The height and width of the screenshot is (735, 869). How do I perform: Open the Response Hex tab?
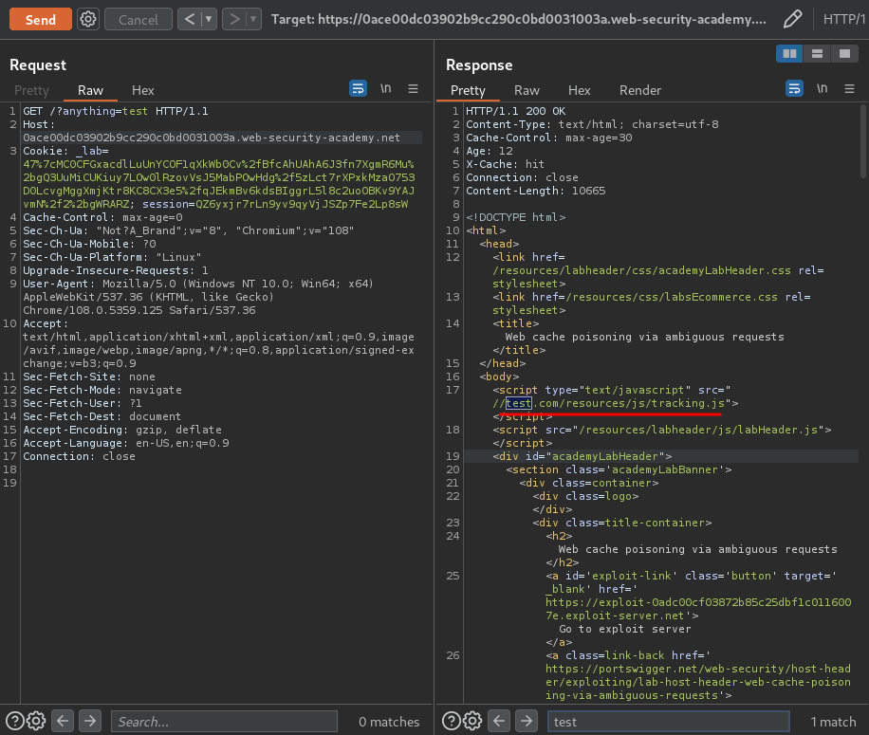pyautogui.click(x=579, y=90)
